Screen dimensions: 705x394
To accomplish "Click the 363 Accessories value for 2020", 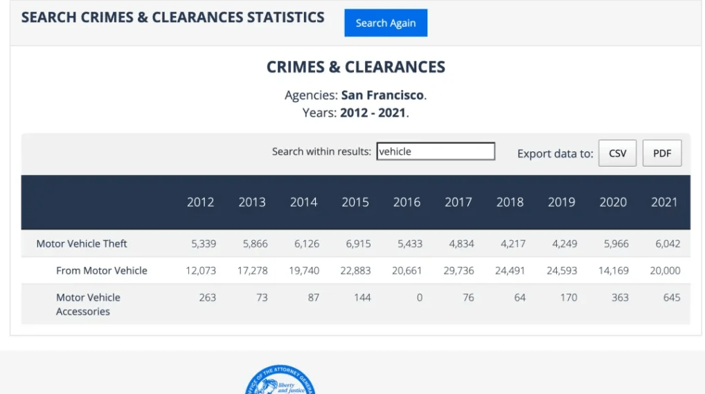I will (620, 297).
